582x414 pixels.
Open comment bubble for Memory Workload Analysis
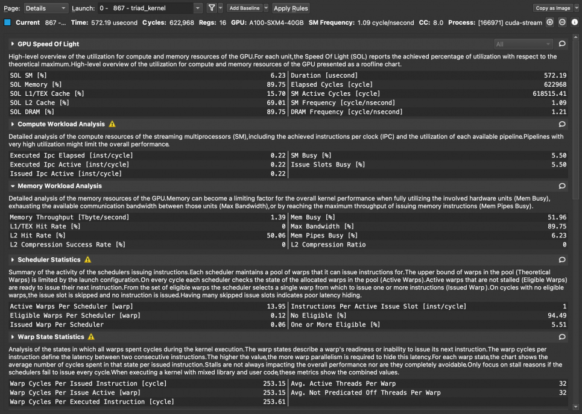[x=562, y=186]
